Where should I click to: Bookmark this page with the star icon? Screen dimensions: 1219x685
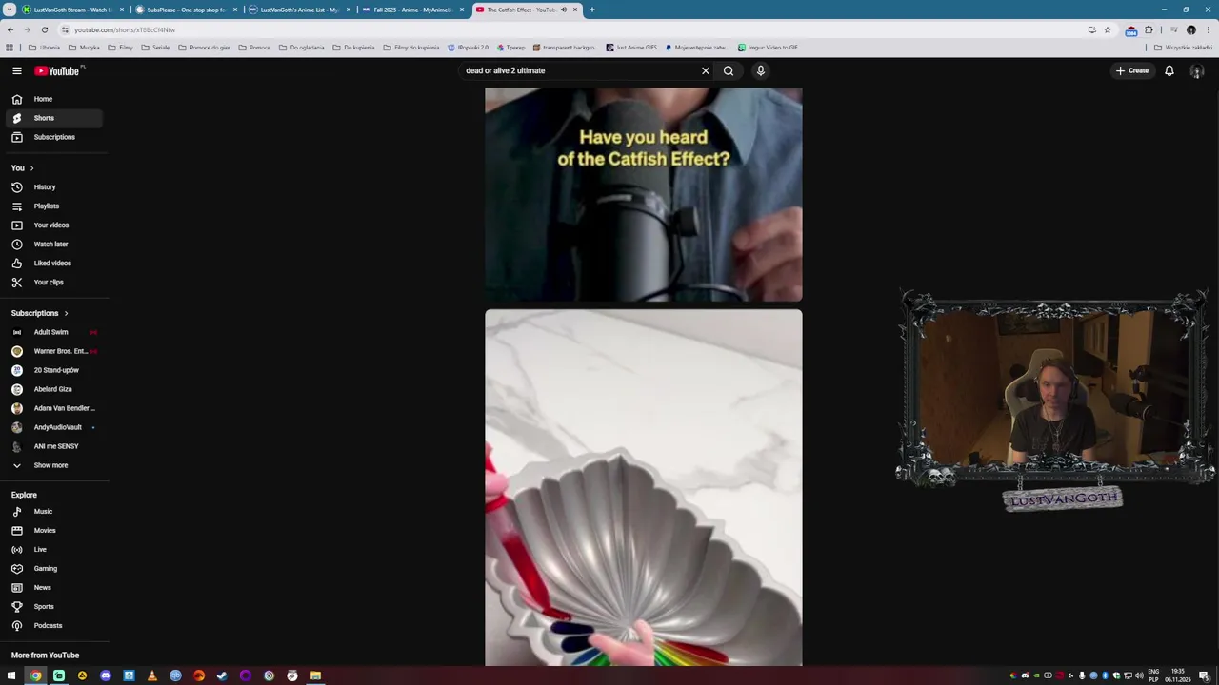coord(1108,29)
